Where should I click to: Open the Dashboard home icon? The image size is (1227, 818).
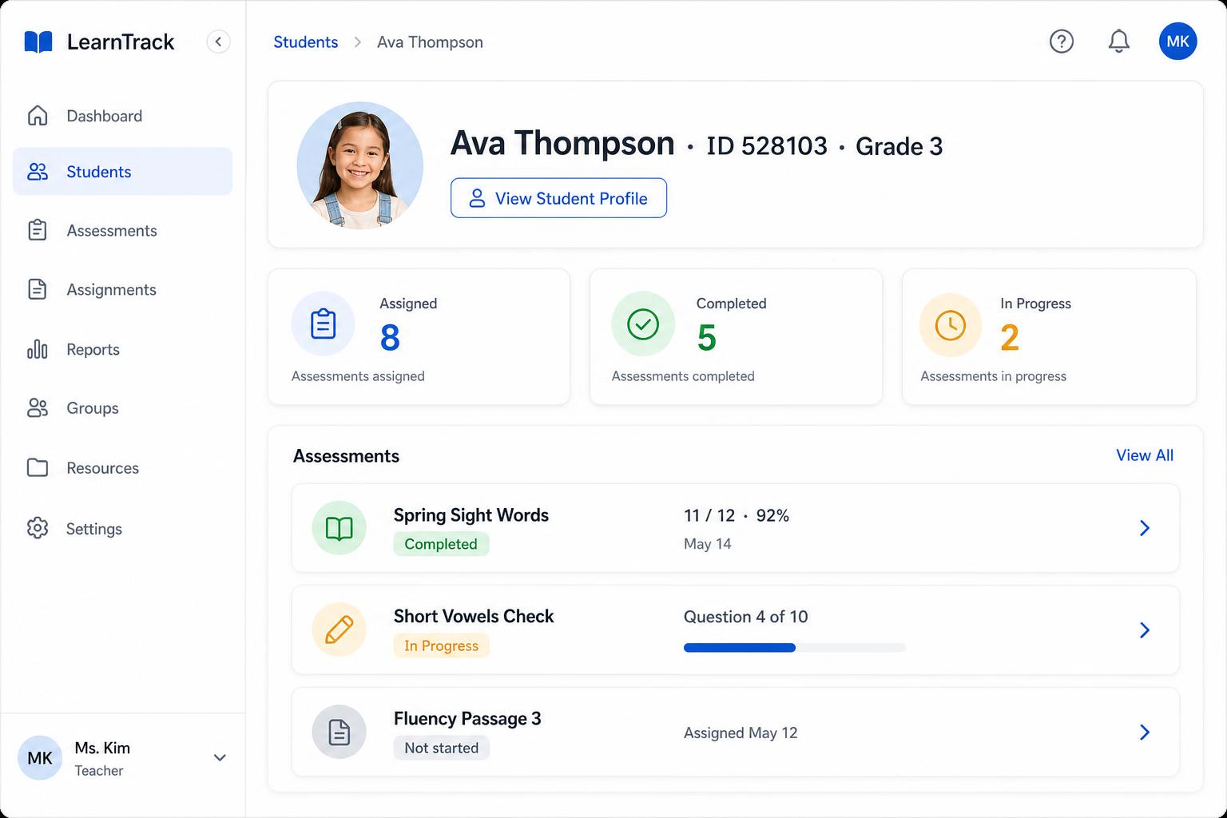[38, 116]
